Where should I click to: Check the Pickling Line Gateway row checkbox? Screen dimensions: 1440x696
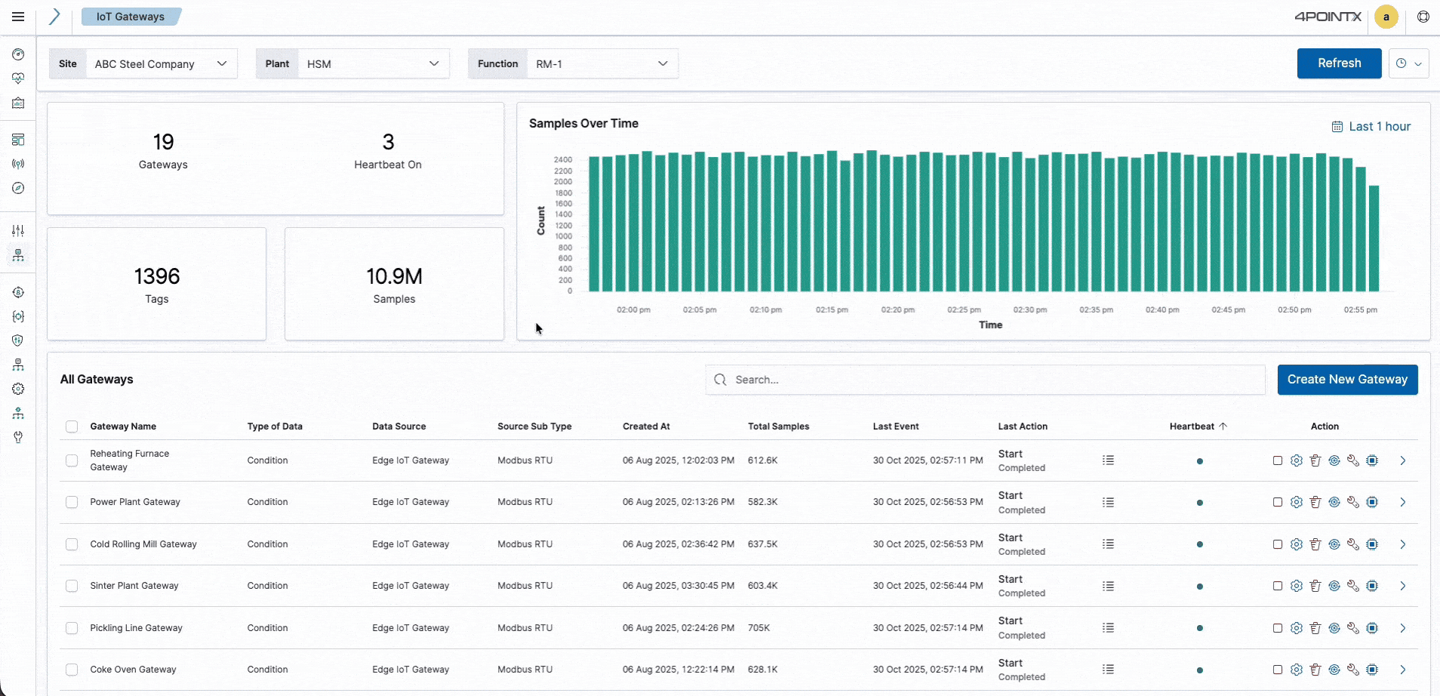pos(71,627)
